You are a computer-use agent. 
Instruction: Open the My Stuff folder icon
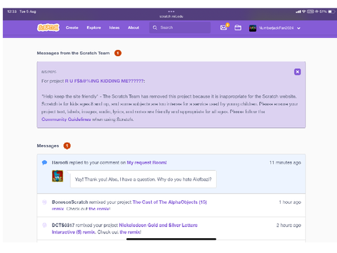[238, 27]
